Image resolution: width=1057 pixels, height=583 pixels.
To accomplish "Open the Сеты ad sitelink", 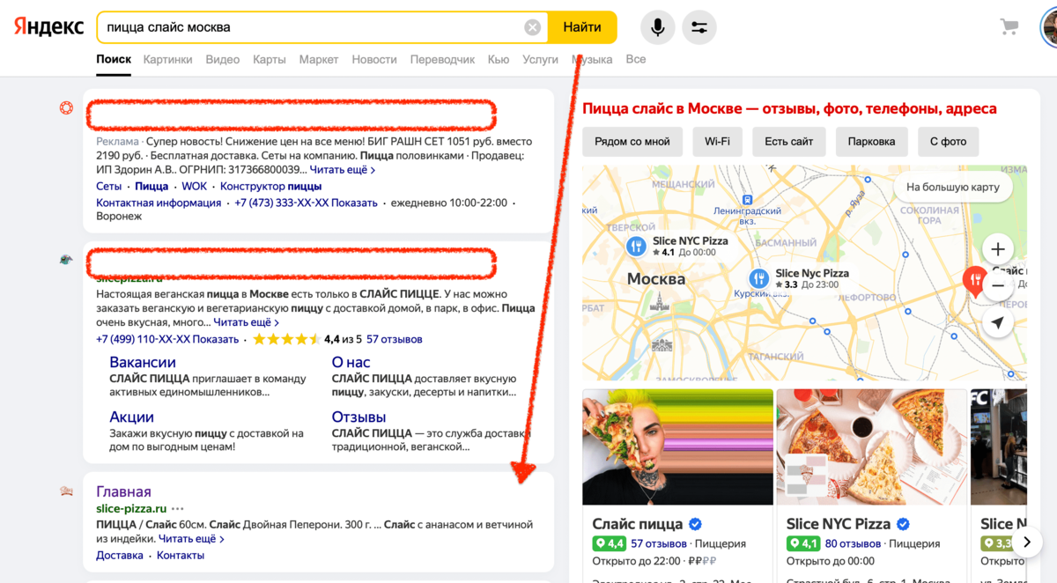I will coord(109,187).
